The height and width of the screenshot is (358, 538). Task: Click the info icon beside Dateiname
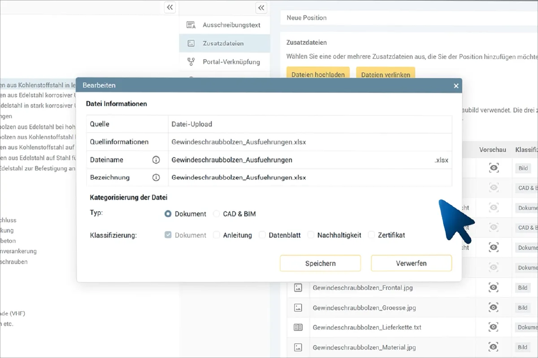pyautogui.click(x=155, y=160)
